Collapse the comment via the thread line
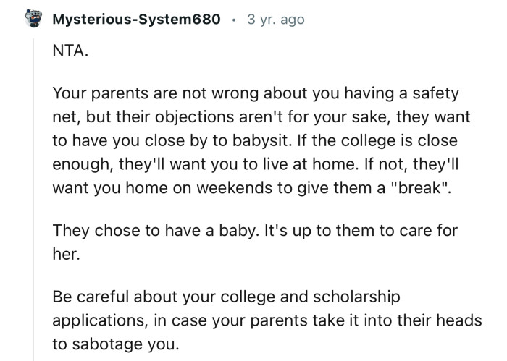Image resolution: width=507 pixels, height=361 pixels. (33, 203)
